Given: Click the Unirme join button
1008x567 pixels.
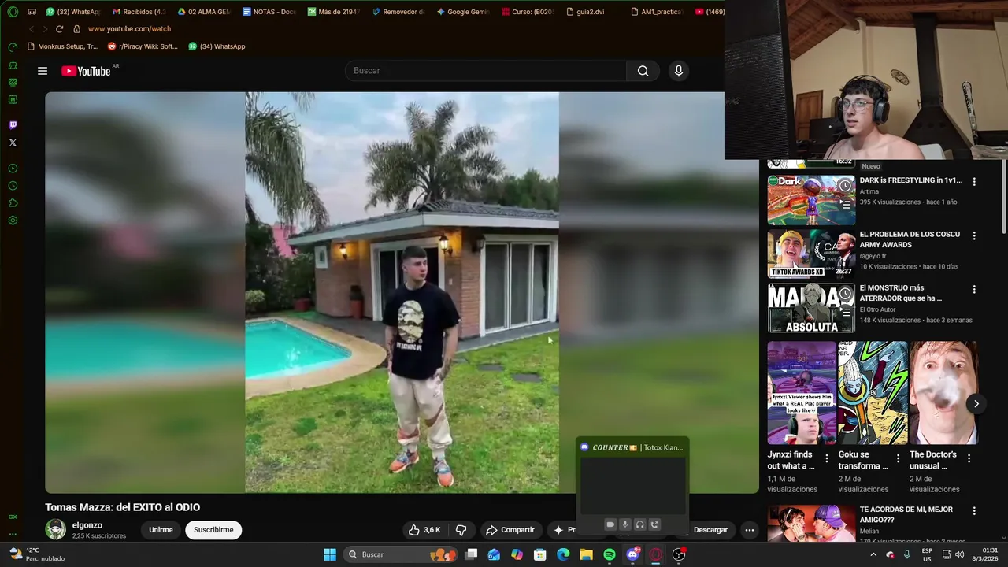Looking at the screenshot, I should (161, 530).
